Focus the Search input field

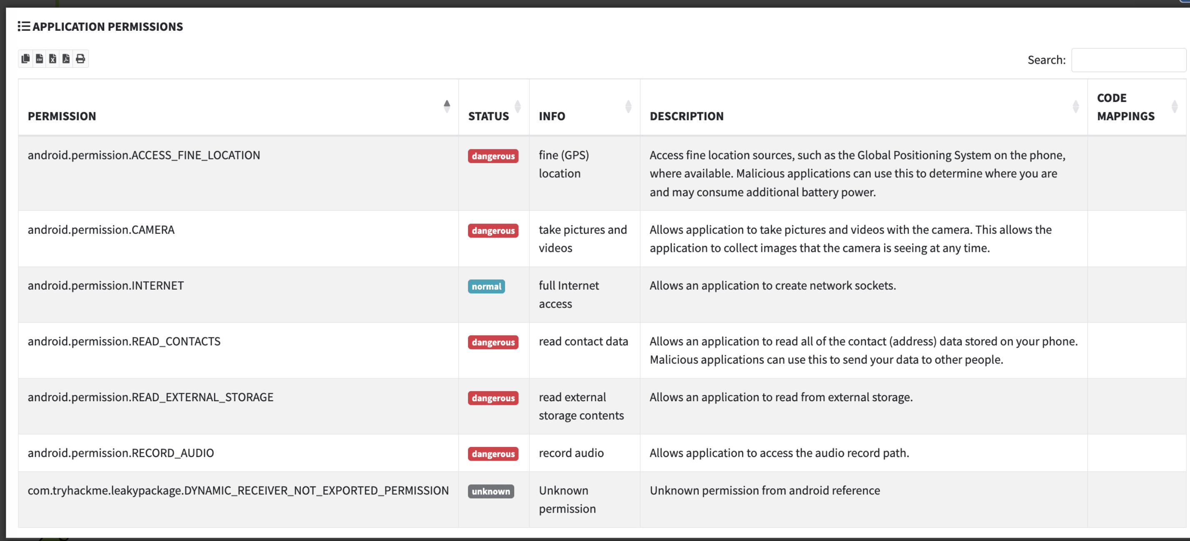pos(1129,60)
